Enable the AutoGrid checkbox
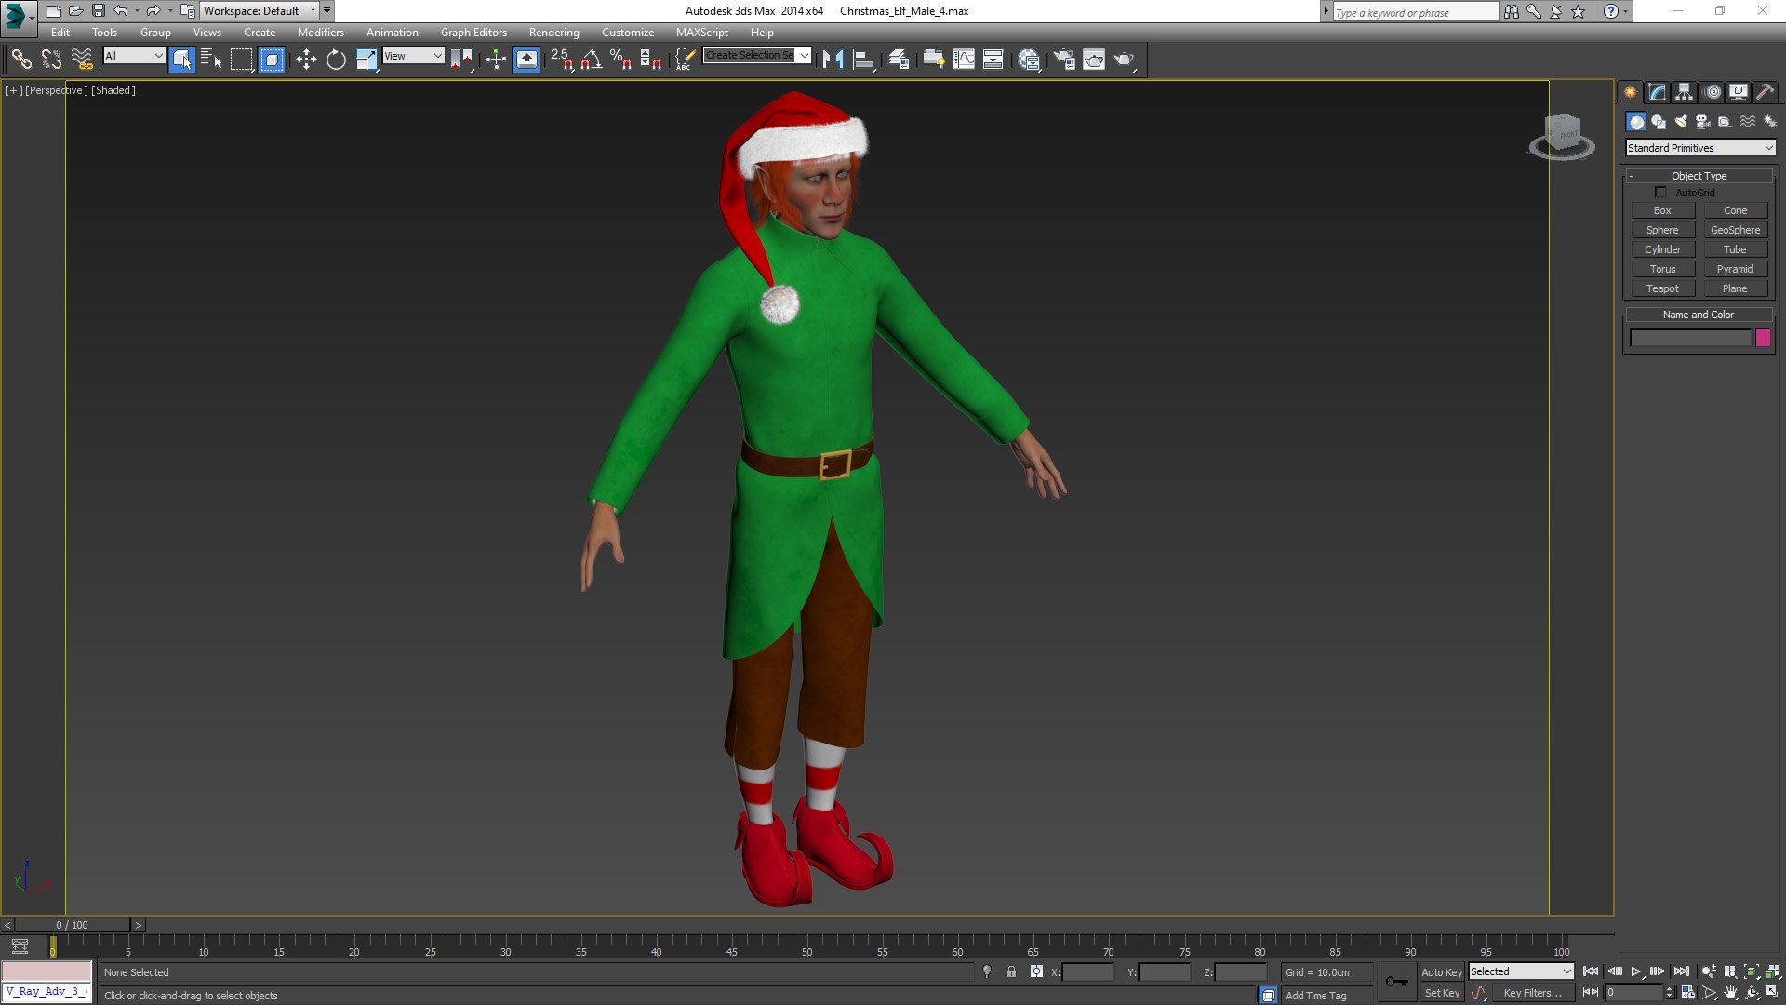Viewport: 1786px width, 1005px height. (1660, 193)
